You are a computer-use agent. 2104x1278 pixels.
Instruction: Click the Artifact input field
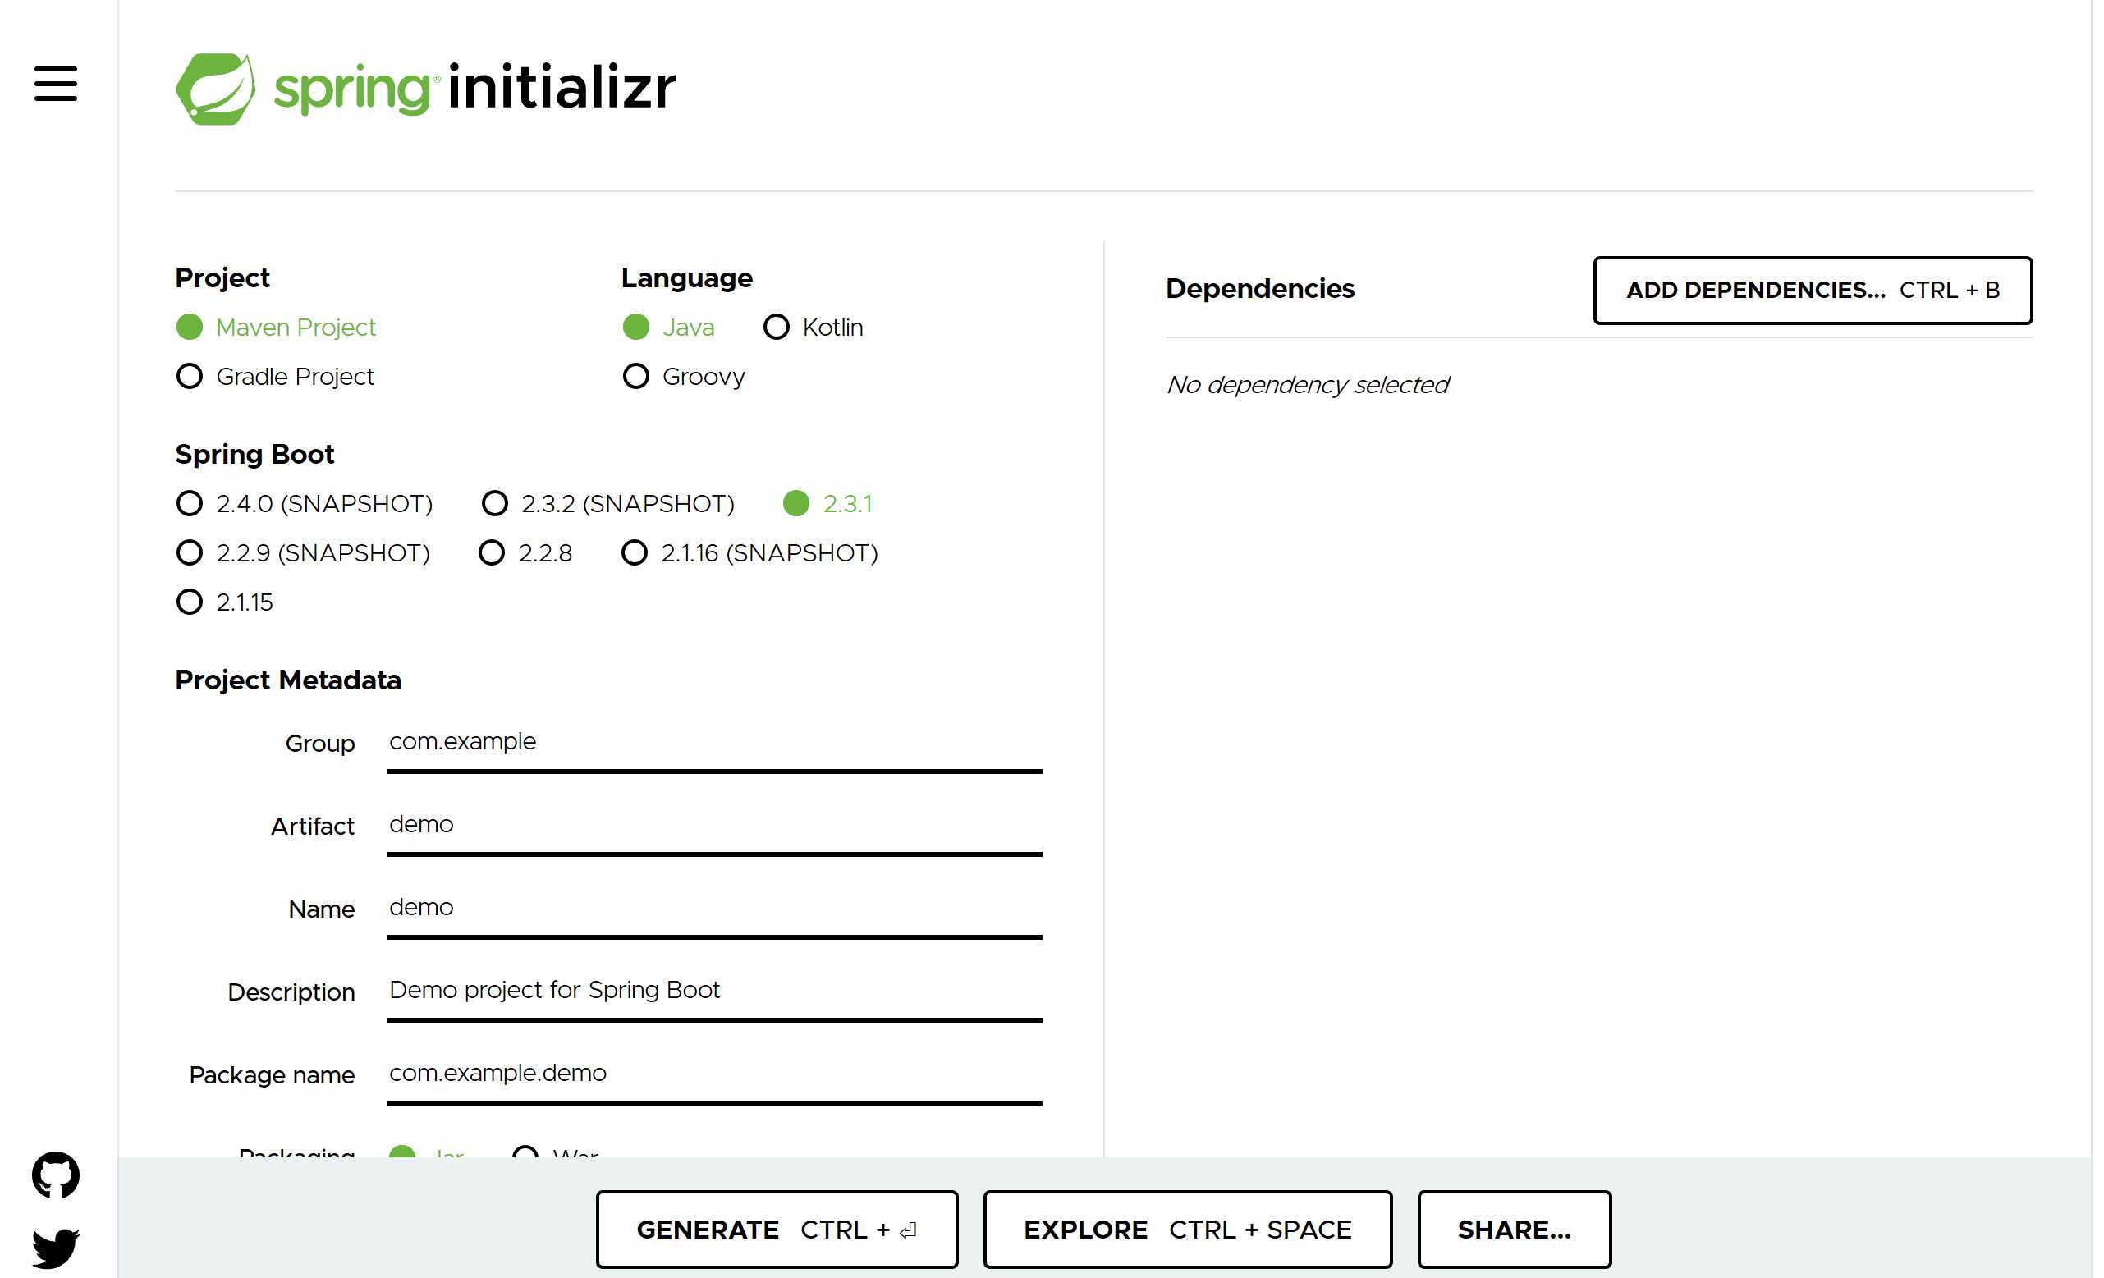tap(715, 826)
